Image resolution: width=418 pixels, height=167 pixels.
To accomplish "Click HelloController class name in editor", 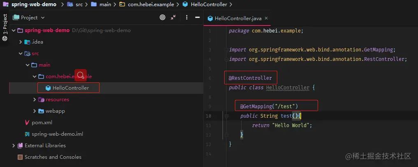I will (x=288, y=88).
